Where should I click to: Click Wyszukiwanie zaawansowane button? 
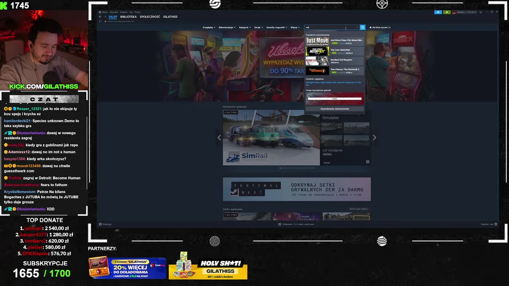[x=334, y=109]
